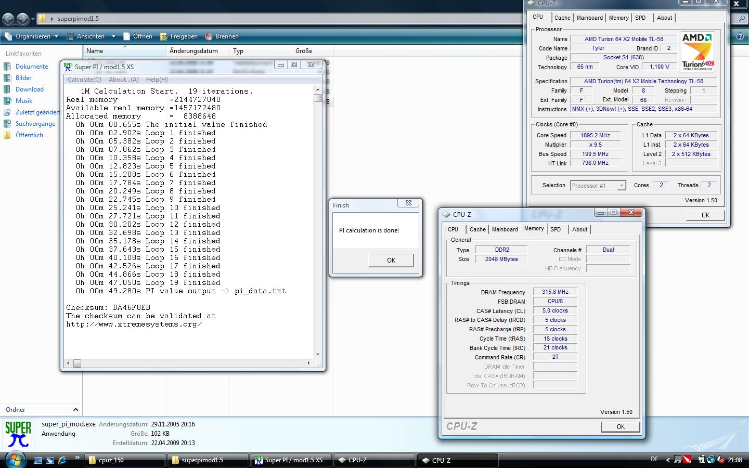Screen dimensions: 749x468
Task: Open Download favorite link
Action: click(30, 89)
